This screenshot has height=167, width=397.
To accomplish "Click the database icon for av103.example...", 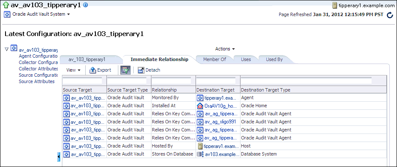I will point(200,154).
